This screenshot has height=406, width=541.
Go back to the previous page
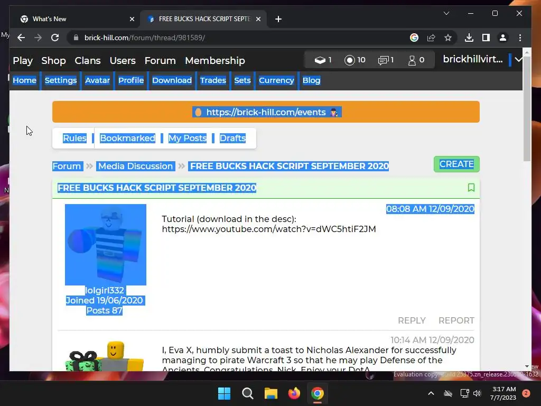coord(21,38)
